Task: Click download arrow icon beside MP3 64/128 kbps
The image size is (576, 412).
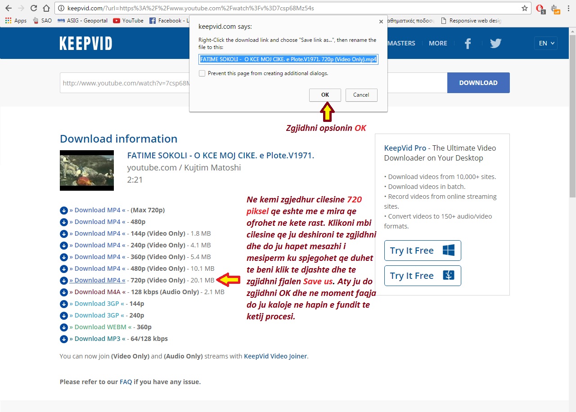Action: coord(63,339)
